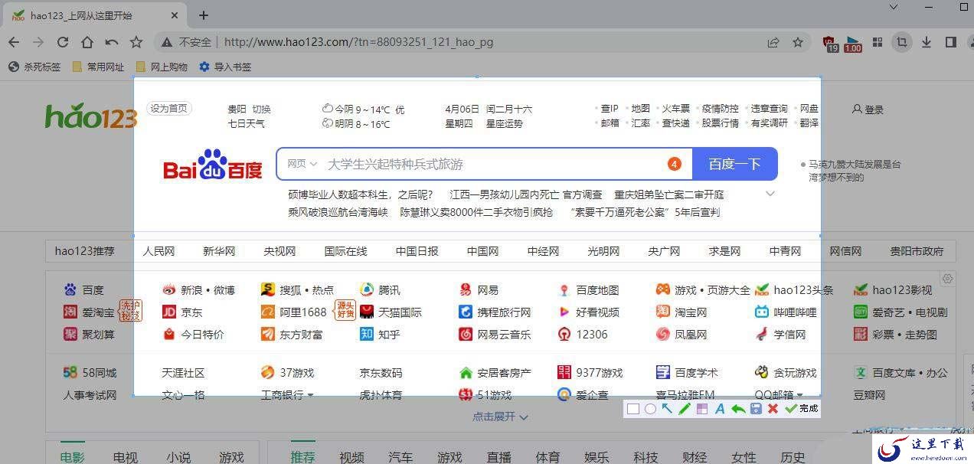Open the extensions grid icon

pos(878,42)
